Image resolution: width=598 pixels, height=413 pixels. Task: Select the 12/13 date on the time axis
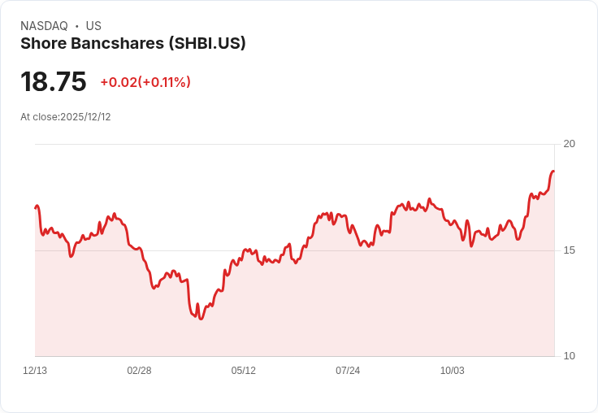pyautogui.click(x=35, y=371)
